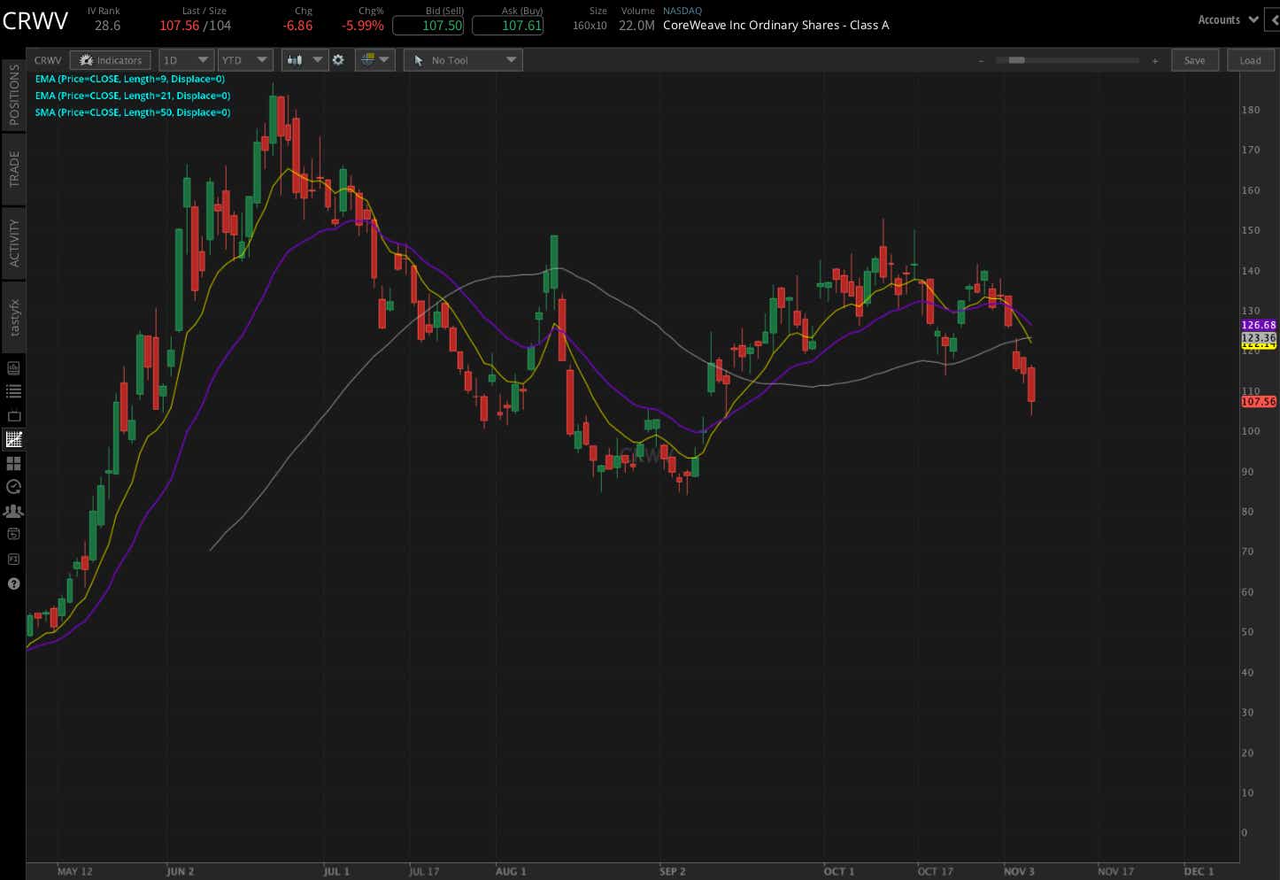
Task: Switch to the TRADE tab
Action: (x=13, y=168)
